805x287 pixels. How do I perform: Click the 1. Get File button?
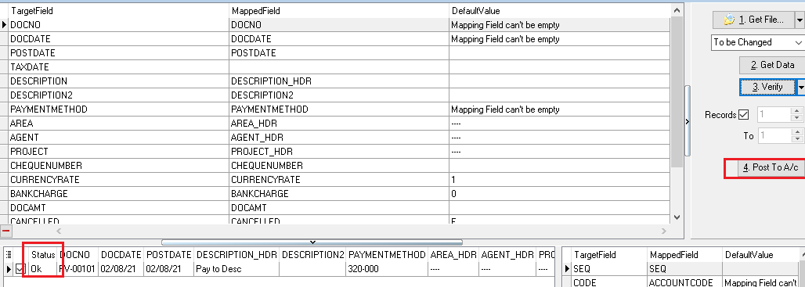click(x=753, y=20)
